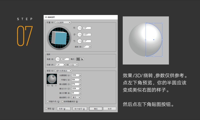This screenshot has height=120, width=200.
Task: Open the 位移 offset arrow popup
Action: click(x=65, y=65)
